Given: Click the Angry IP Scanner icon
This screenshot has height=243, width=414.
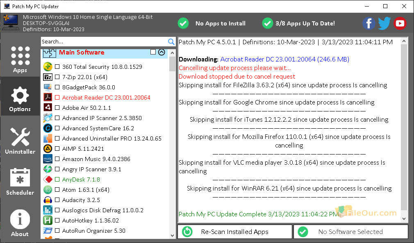Looking at the screenshot, I should [48, 169].
